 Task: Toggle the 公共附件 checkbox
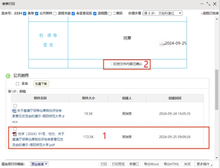coord(37,13)
